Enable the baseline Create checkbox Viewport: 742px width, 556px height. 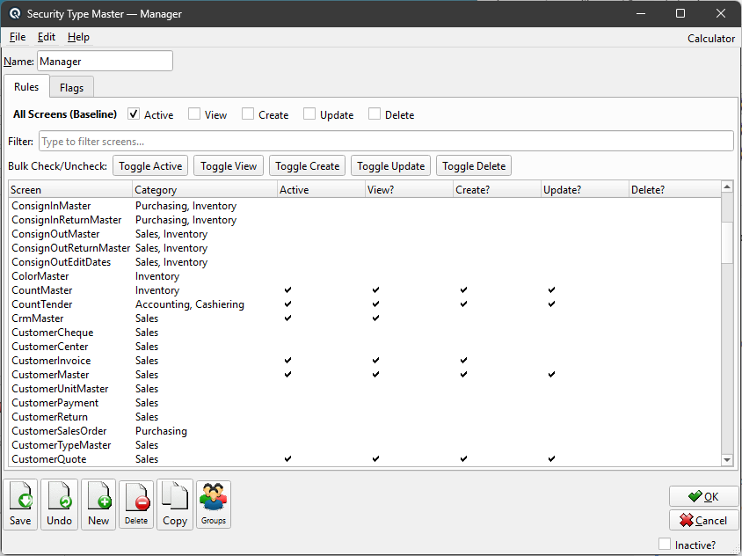tap(248, 114)
